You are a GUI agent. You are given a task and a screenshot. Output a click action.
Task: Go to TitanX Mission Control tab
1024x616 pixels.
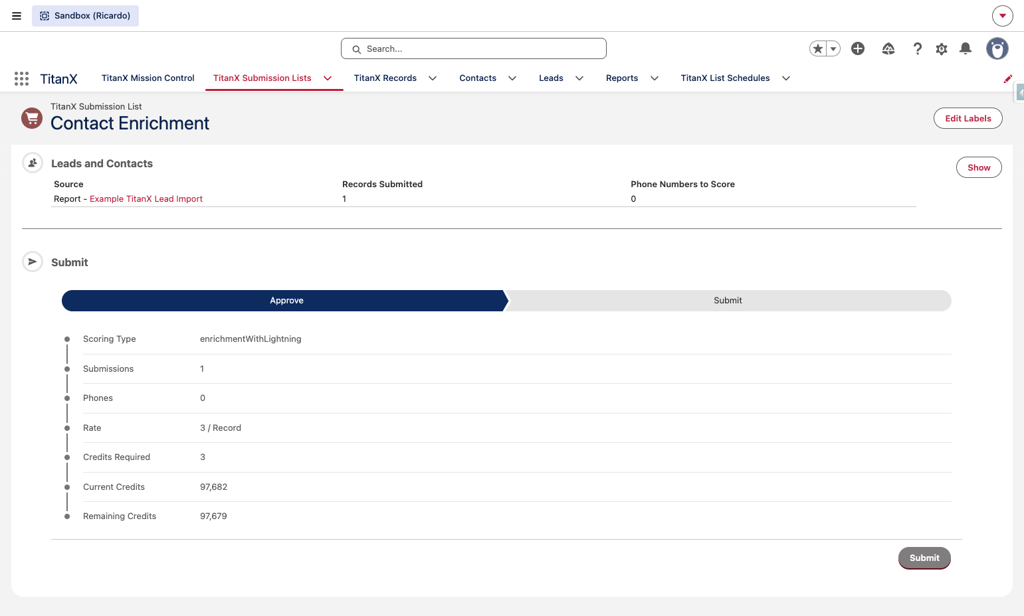pos(148,78)
